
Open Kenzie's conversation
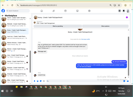tap(15, 62)
